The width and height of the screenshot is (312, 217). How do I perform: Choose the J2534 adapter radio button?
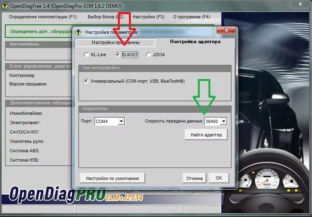pos(155,55)
